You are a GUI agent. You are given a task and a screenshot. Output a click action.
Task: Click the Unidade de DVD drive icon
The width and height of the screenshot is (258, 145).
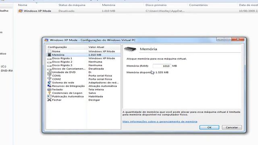[x=49, y=72]
